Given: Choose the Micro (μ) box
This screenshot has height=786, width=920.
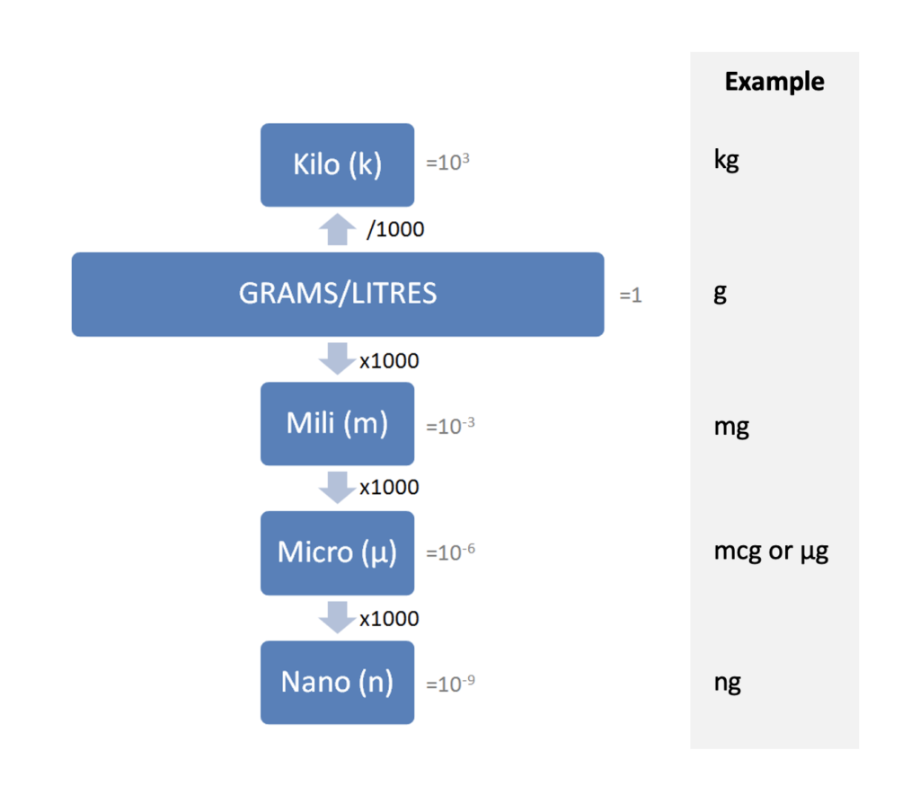Looking at the screenshot, I should coord(337,552).
